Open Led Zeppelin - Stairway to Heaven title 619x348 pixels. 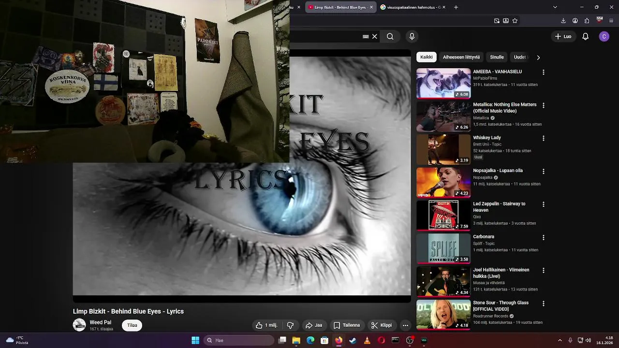coord(499,207)
